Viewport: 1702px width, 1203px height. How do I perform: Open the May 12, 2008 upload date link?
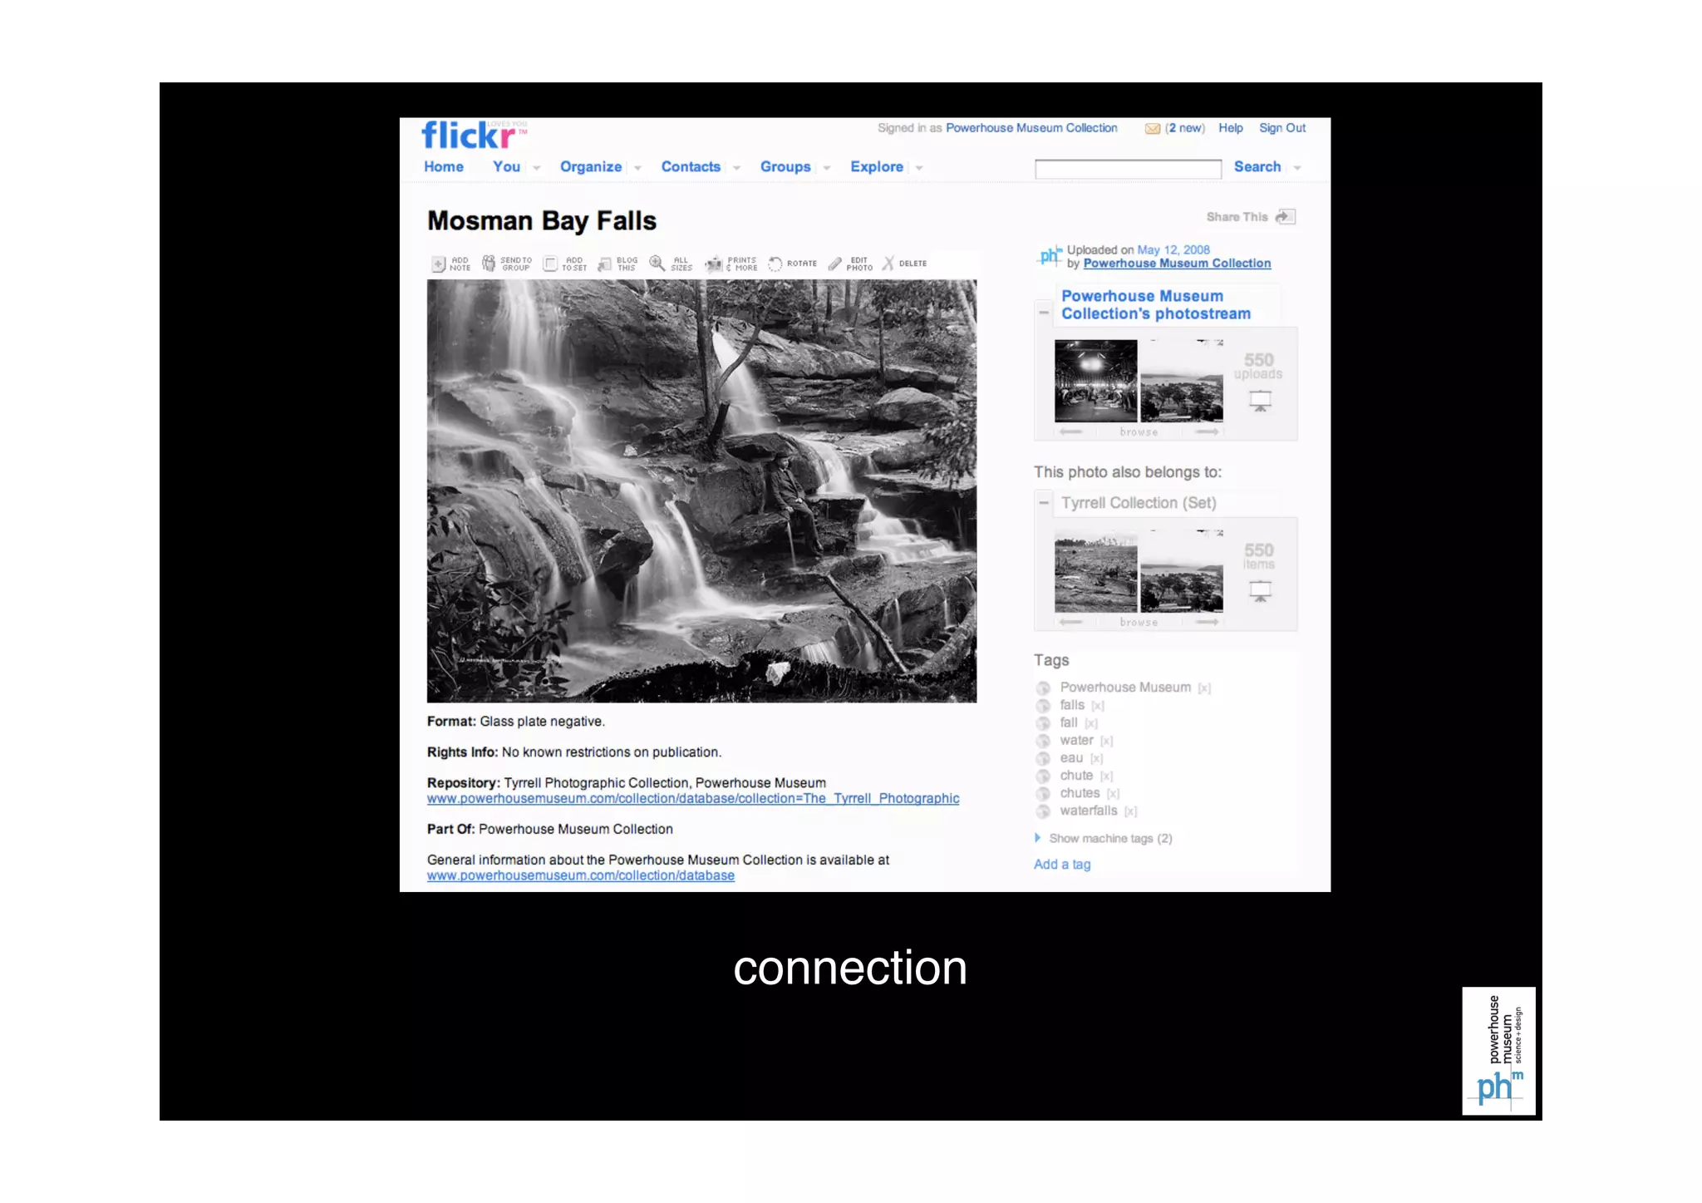(x=1173, y=250)
